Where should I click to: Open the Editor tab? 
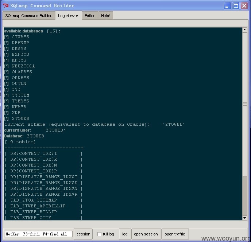pos(90,16)
